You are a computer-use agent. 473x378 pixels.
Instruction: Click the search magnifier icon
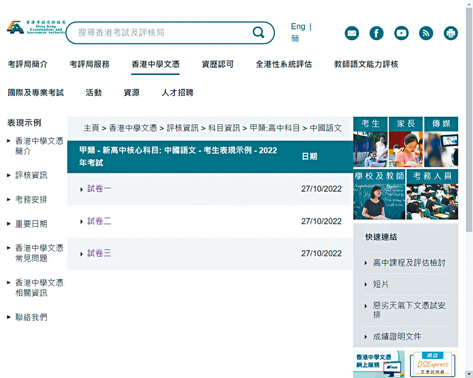click(x=259, y=33)
